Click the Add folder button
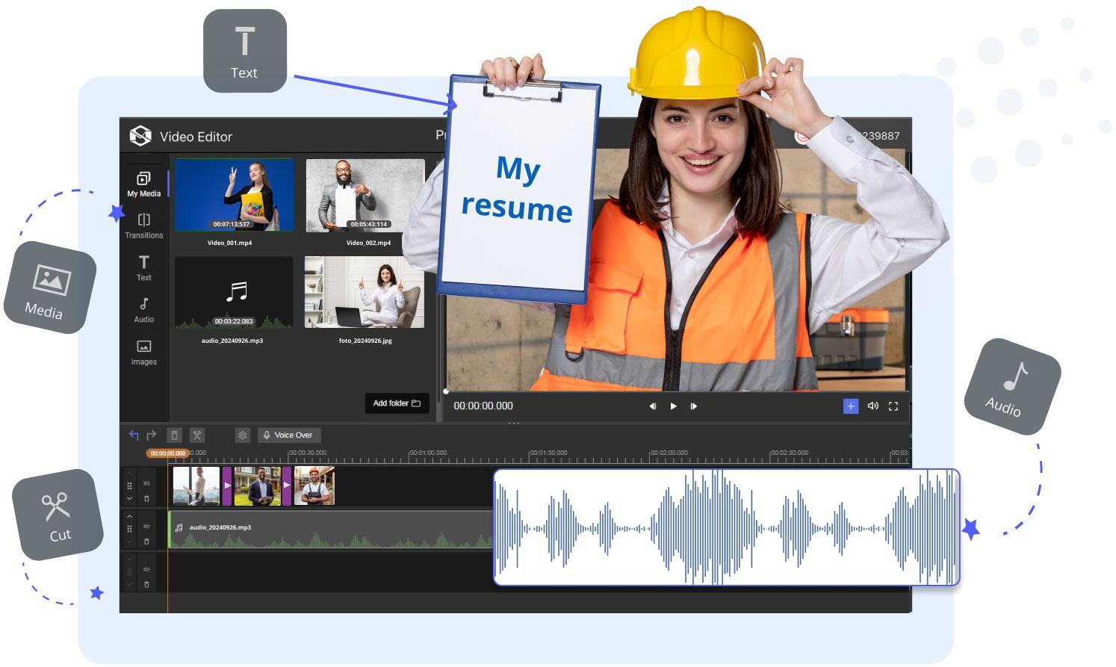 [397, 403]
